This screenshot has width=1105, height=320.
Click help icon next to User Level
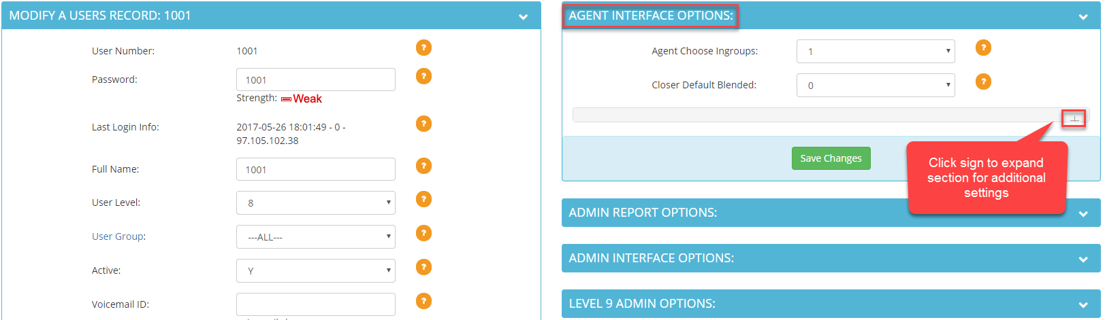click(423, 199)
